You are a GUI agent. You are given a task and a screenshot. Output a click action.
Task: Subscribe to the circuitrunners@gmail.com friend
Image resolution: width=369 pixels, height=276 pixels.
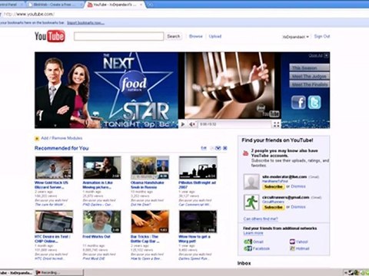click(273, 207)
